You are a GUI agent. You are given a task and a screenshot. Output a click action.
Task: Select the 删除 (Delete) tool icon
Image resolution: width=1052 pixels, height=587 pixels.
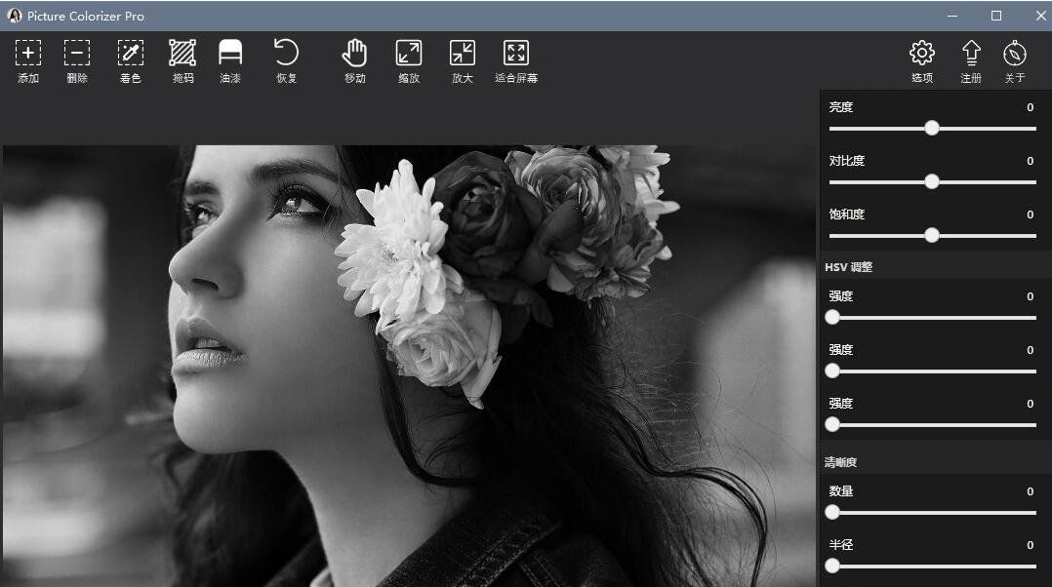(x=77, y=53)
